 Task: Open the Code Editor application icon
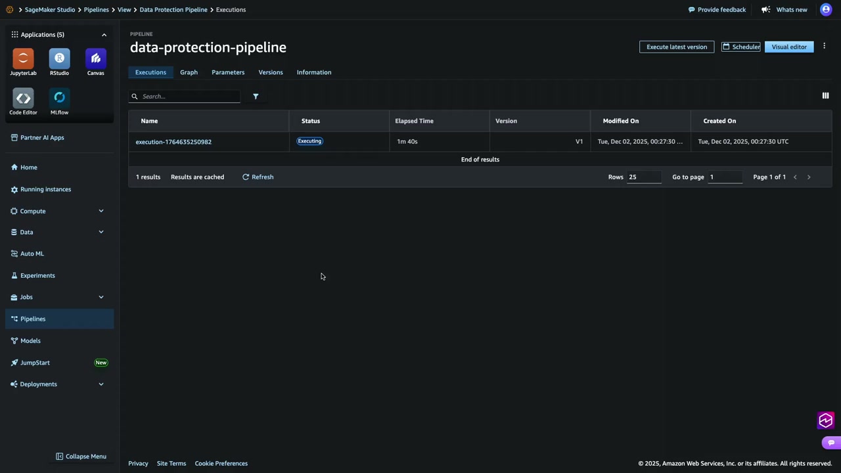23,99
